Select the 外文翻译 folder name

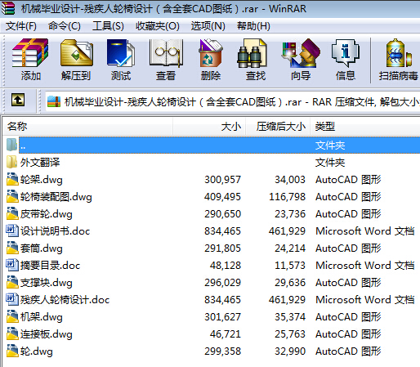pos(40,163)
